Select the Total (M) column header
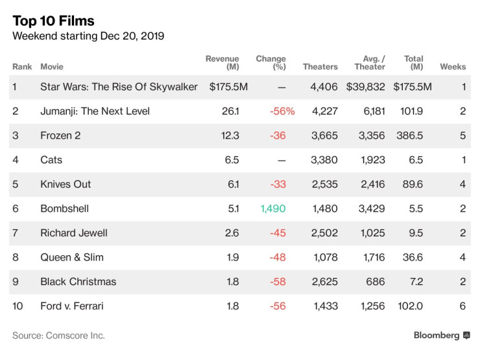480x353 pixels. (413, 63)
